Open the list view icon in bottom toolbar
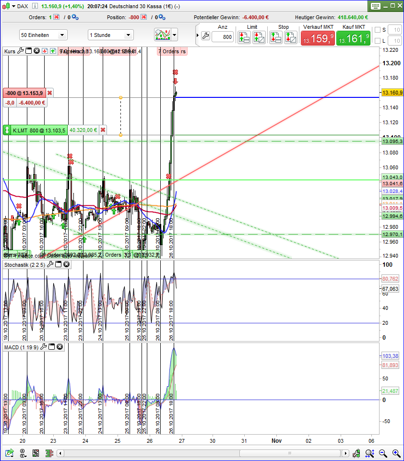 (36, 453)
